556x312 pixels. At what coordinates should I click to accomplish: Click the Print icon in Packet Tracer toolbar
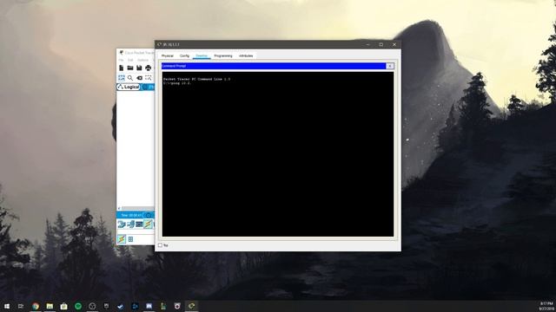[149, 68]
